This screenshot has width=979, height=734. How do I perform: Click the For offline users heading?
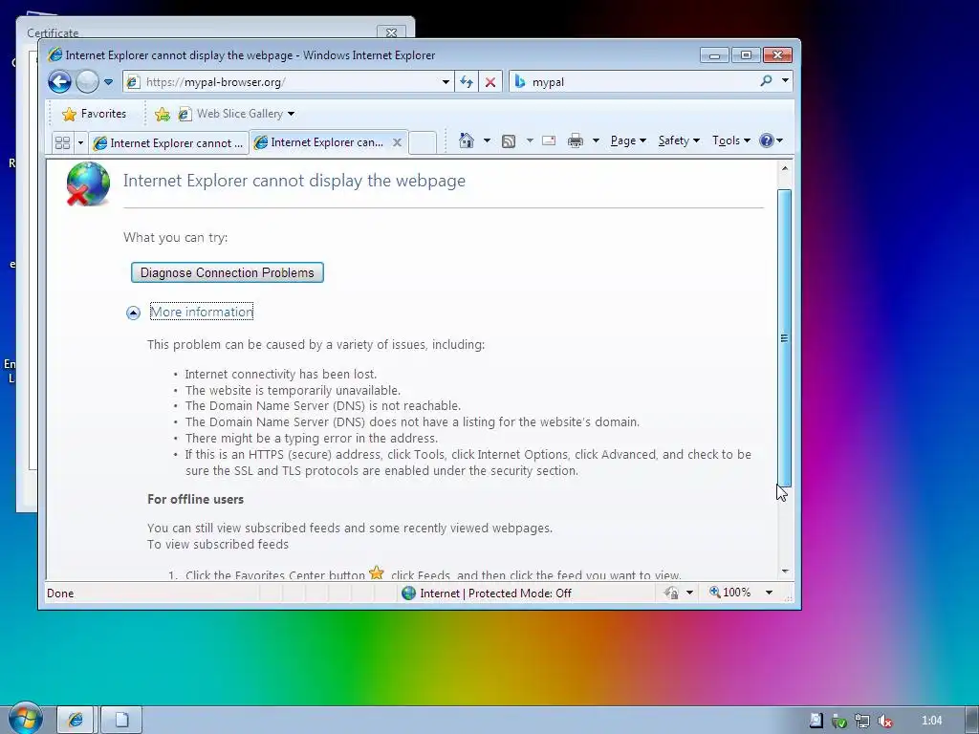pos(195,499)
